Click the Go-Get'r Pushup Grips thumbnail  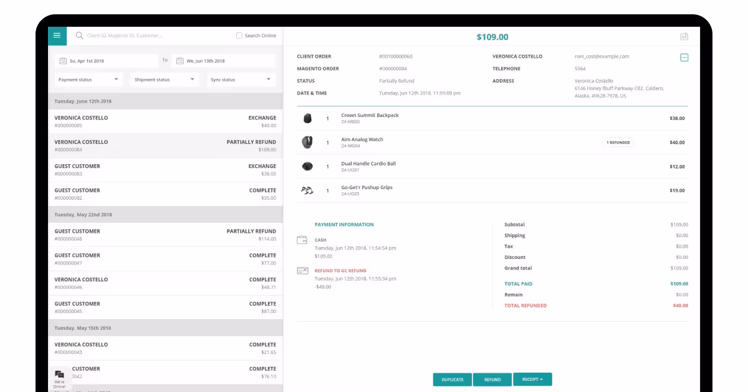coord(307,190)
